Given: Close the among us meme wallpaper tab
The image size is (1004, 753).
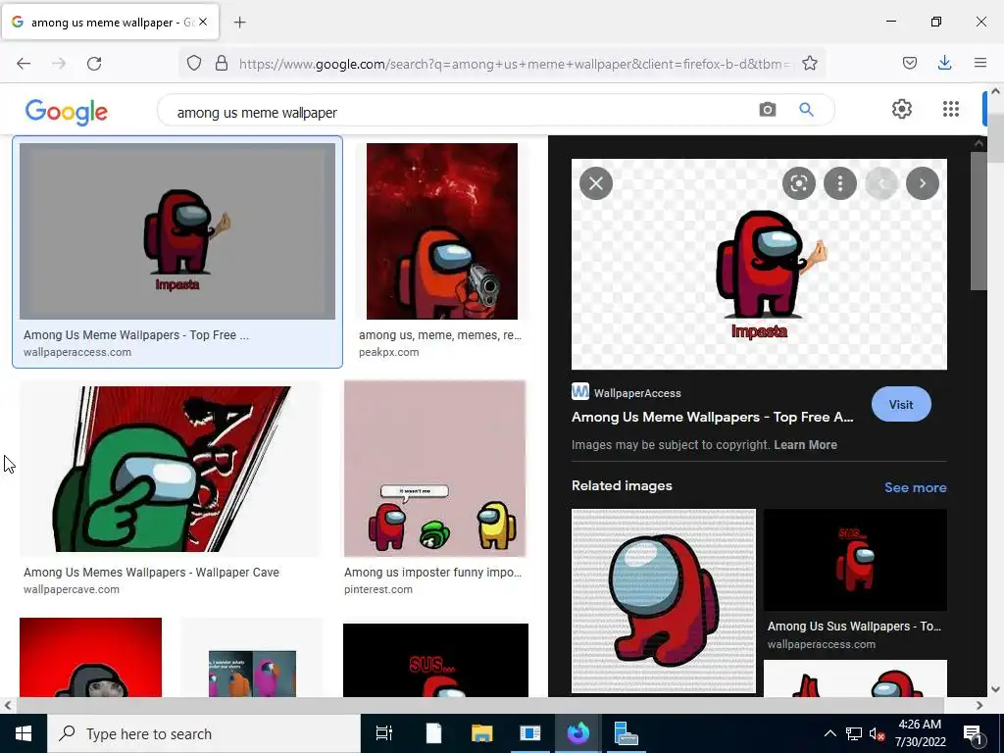Looking at the screenshot, I should click(203, 22).
